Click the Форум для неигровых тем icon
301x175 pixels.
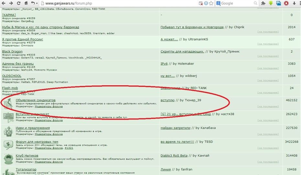[8, 145]
